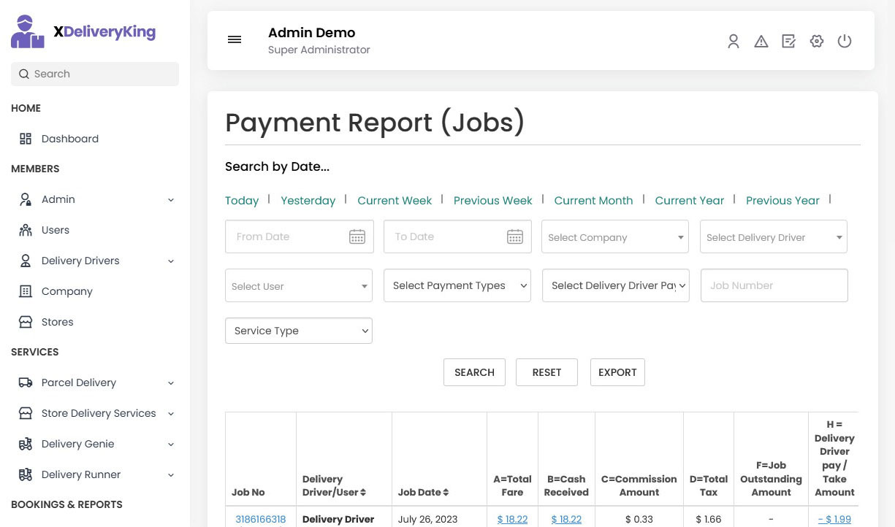The image size is (895, 527).
Task: Open job number 3186166318 link
Action: (x=261, y=519)
